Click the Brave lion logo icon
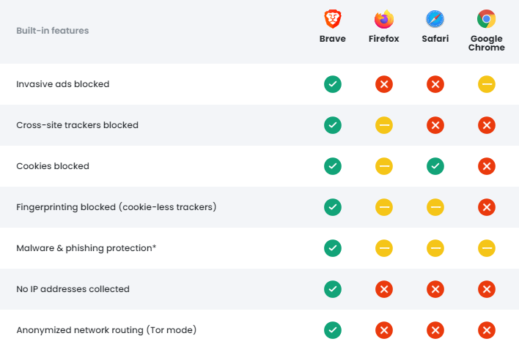Screen dimensions: 519x347 [332, 19]
